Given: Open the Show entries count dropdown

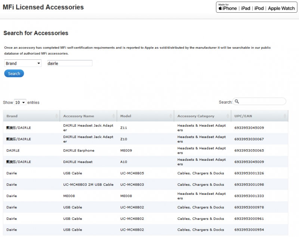Looking at the screenshot, I should click(x=20, y=102).
